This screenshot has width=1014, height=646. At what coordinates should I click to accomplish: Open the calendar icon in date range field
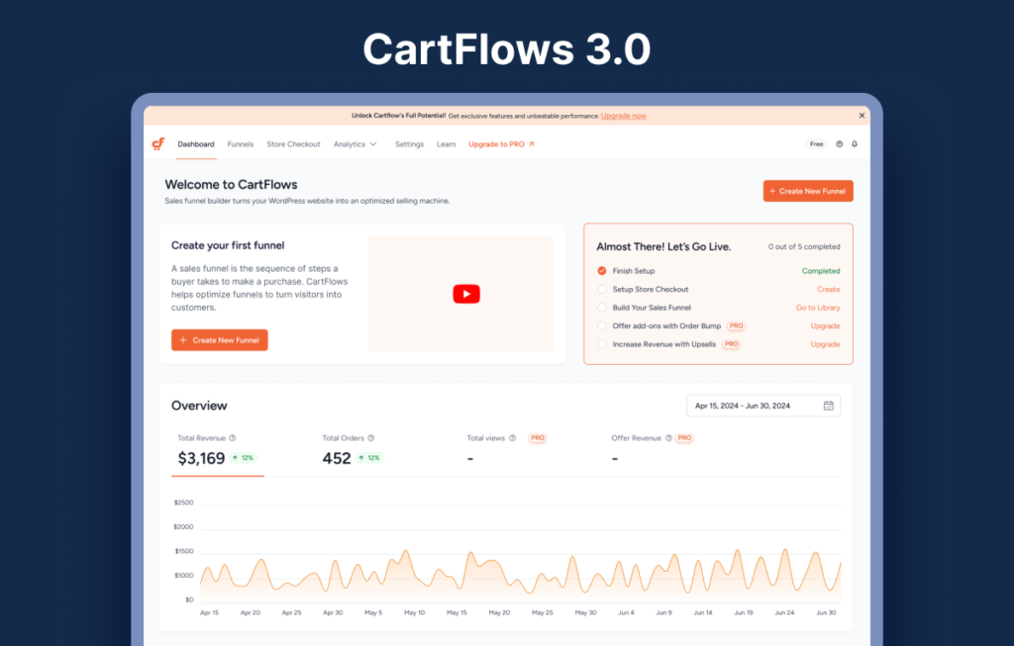coord(829,406)
